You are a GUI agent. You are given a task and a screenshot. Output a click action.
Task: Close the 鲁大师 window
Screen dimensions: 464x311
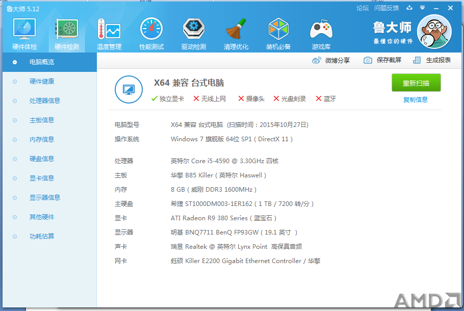pos(450,8)
